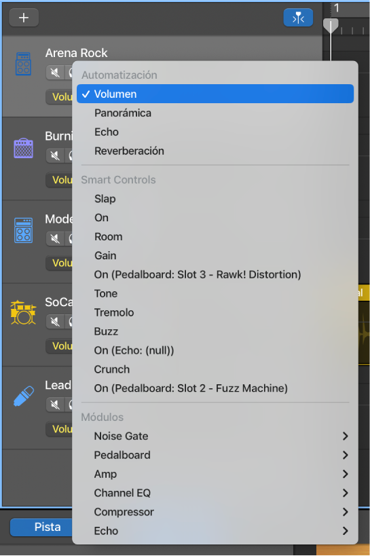The image size is (370, 556).
Task: Mute the Lead vocal track
Action: (54, 405)
